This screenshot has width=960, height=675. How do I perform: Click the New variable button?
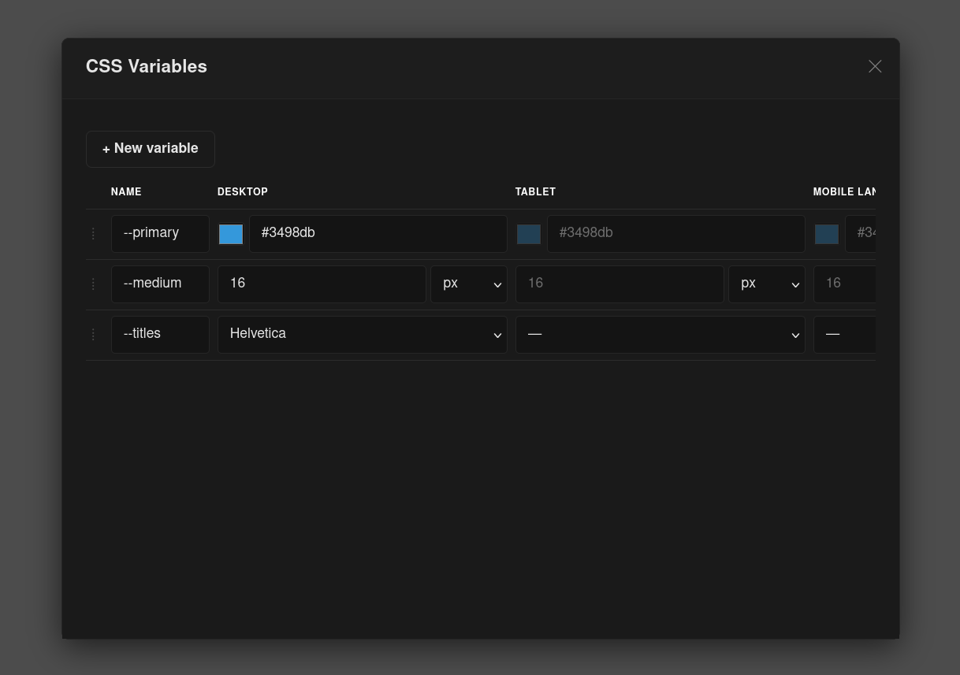151,149
